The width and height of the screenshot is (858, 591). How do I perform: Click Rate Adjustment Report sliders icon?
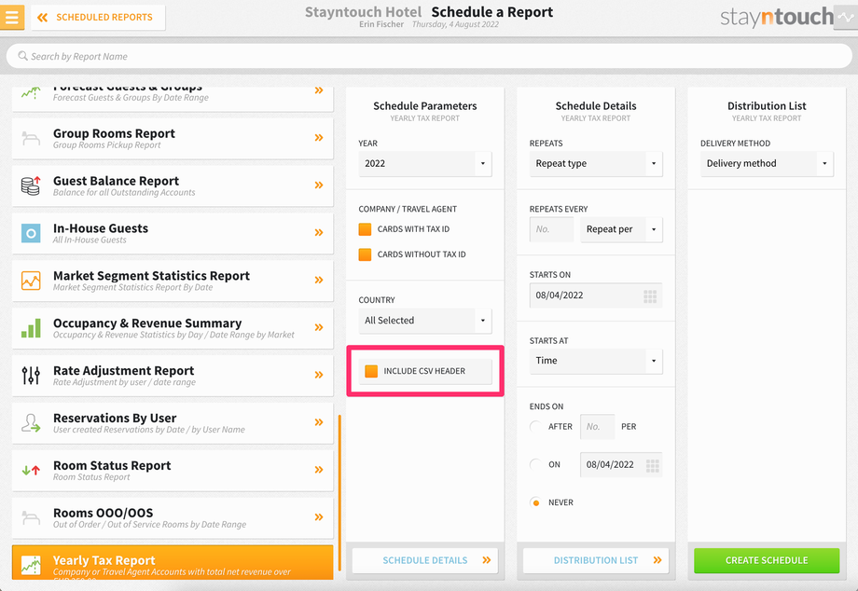31,376
